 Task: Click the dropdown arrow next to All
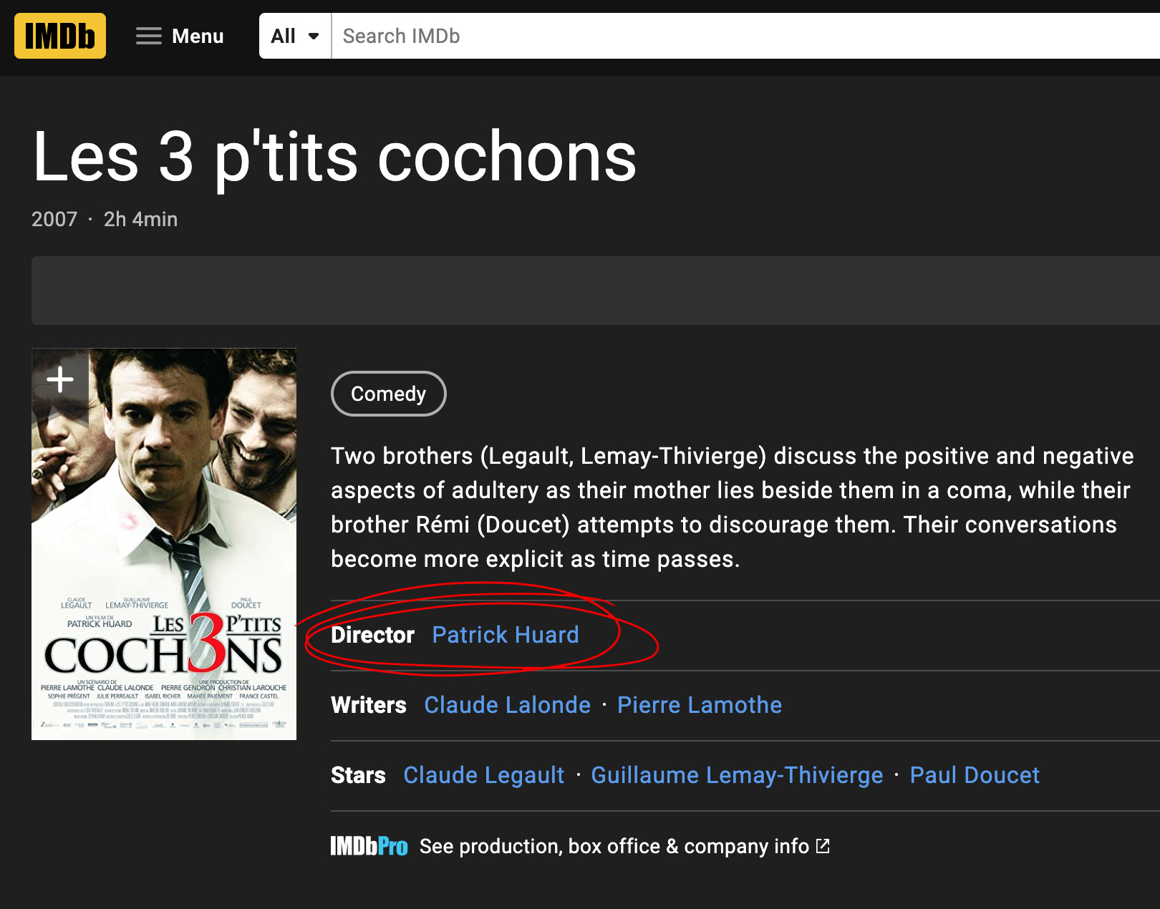pyautogui.click(x=314, y=37)
